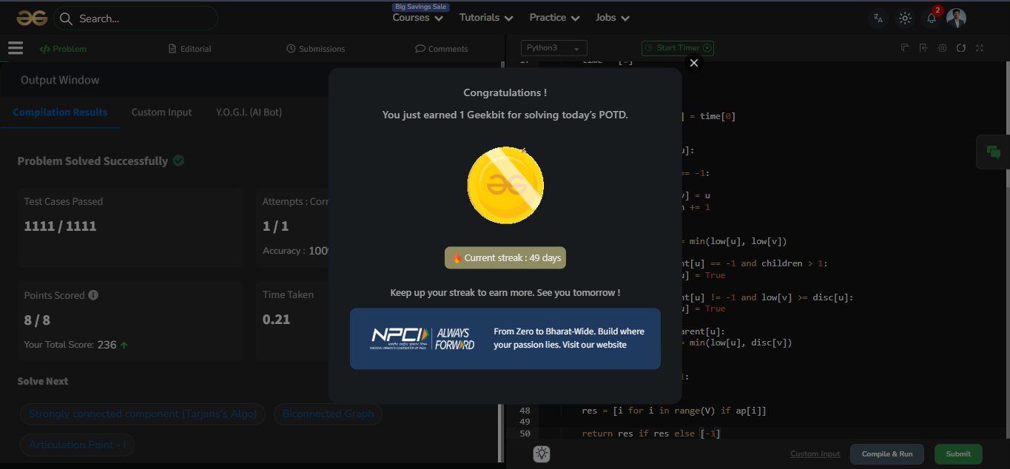Open the NPCI advertisement banner
The image size is (1010, 469).
pos(505,339)
